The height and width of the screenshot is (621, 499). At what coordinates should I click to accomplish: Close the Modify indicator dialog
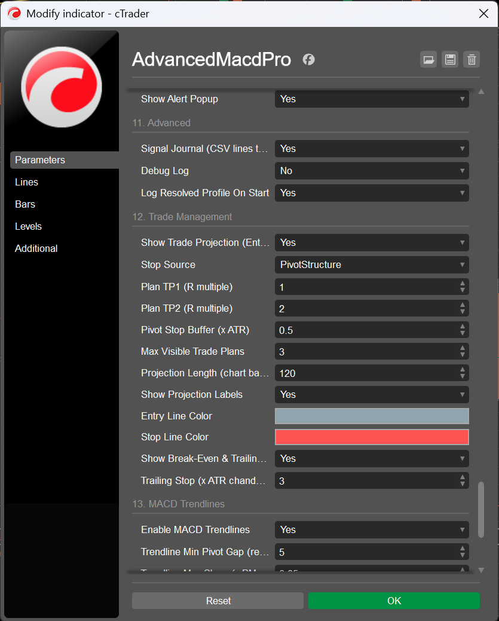(x=483, y=14)
